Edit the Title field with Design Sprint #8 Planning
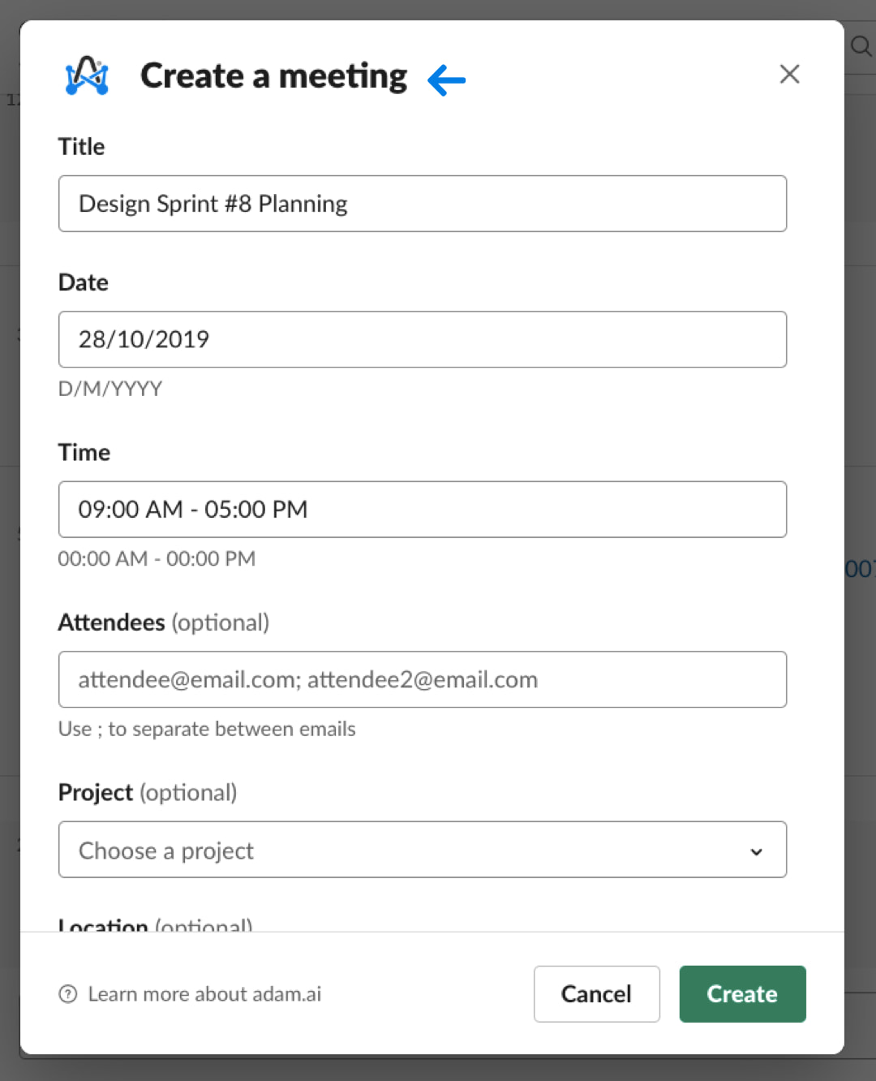 423,204
